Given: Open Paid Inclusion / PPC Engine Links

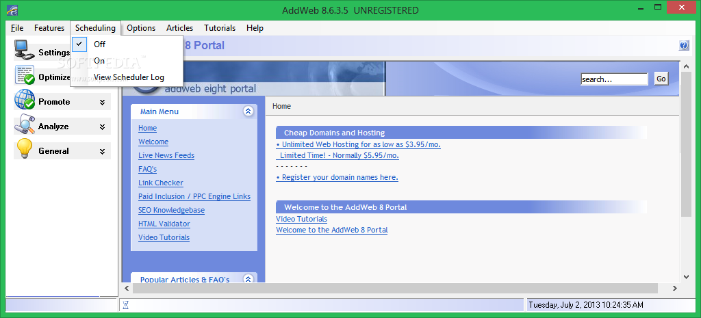Looking at the screenshot, I should (194, 196).
